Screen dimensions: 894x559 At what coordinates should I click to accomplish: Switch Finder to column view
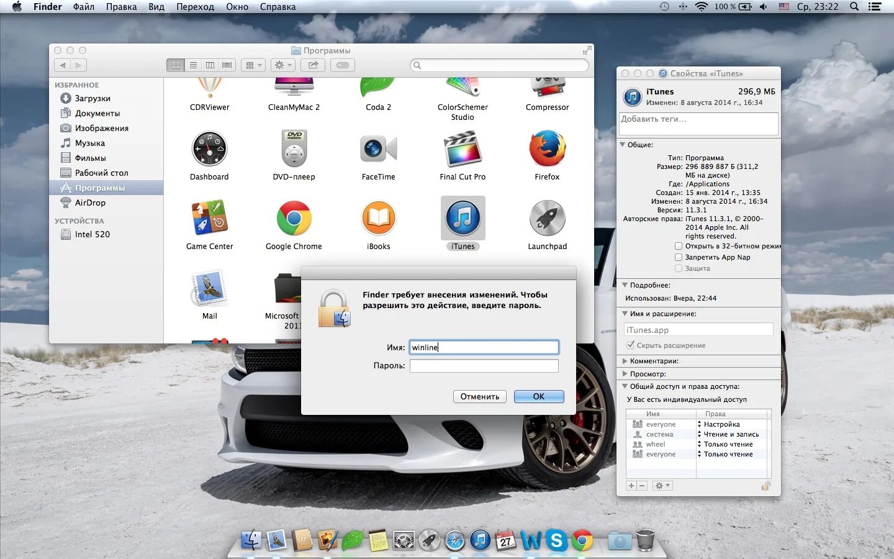click(x=210, y=65)
